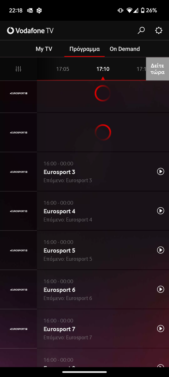This screenshot has height=377, width=169.
Task: Select the Eurosport 5 channel logo
Action: [18, 250]
